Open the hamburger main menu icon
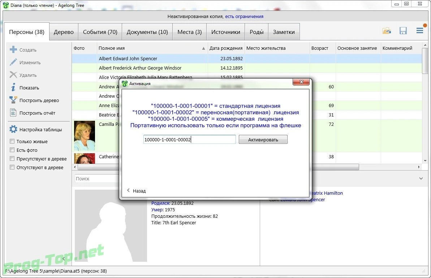 [x=420, y=30]
